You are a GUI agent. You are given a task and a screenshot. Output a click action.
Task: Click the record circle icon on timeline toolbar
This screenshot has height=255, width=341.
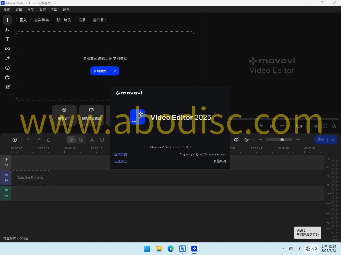pos(15,140)
